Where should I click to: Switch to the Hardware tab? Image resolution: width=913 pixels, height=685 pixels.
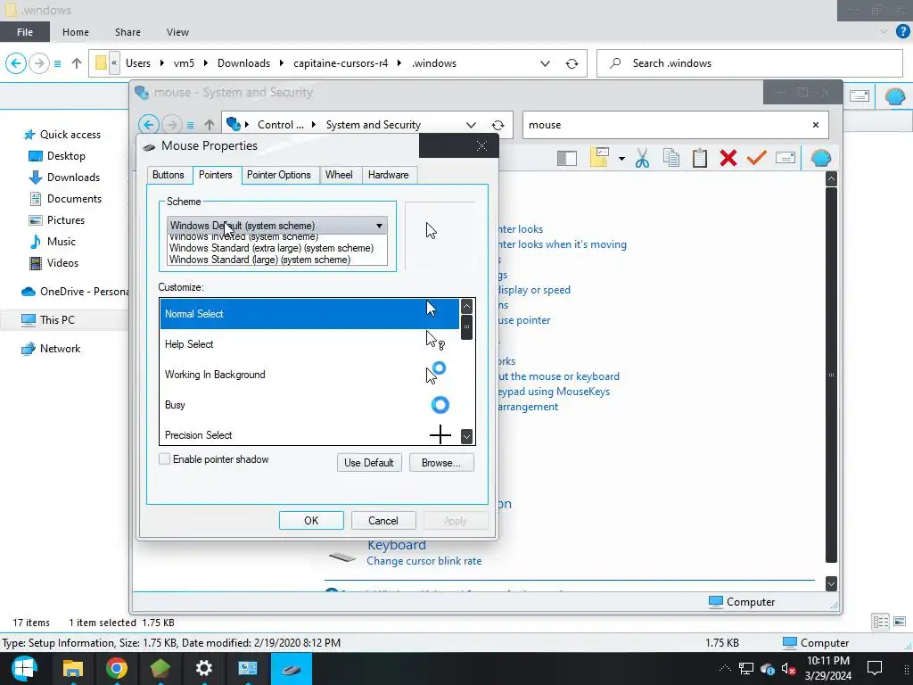(389, 175)
